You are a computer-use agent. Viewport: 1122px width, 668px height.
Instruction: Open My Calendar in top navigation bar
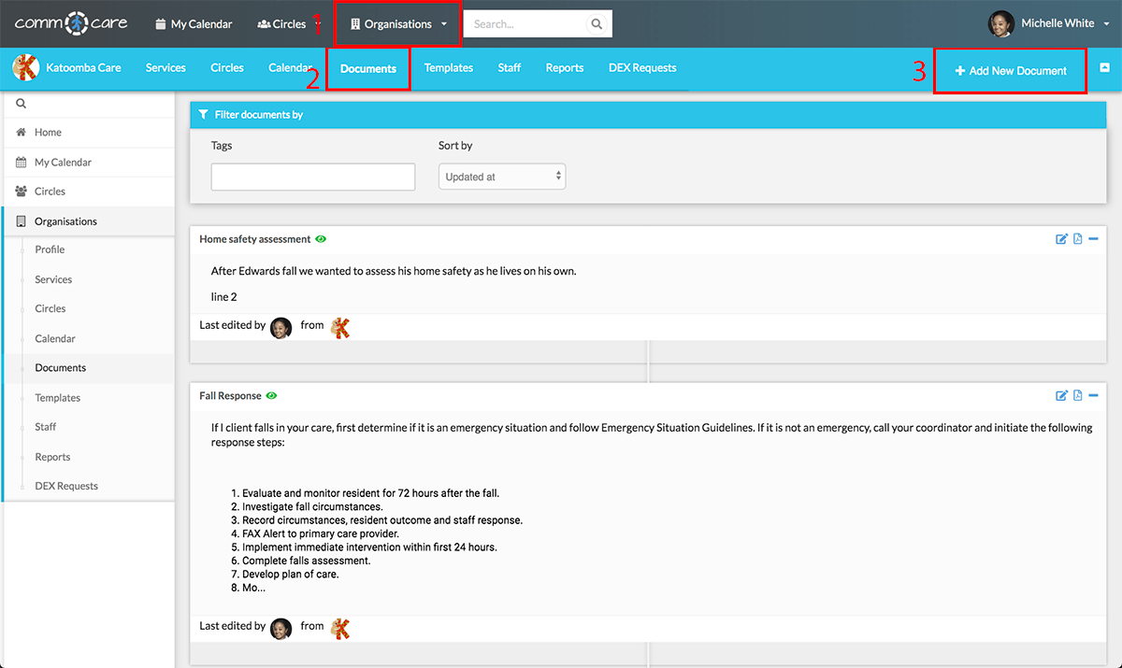[194, 24]
